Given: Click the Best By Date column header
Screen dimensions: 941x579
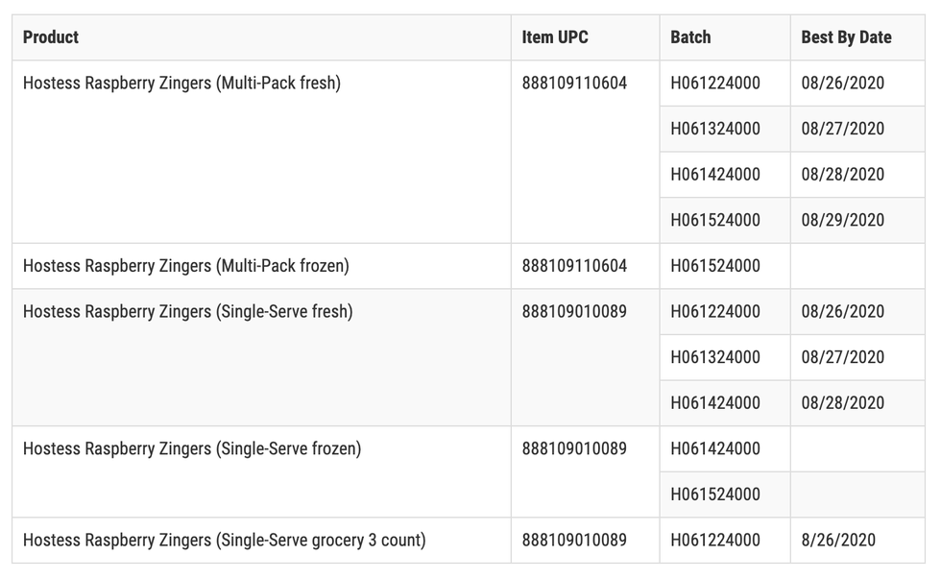Looking at the screenshot, I should coord(857,37).
